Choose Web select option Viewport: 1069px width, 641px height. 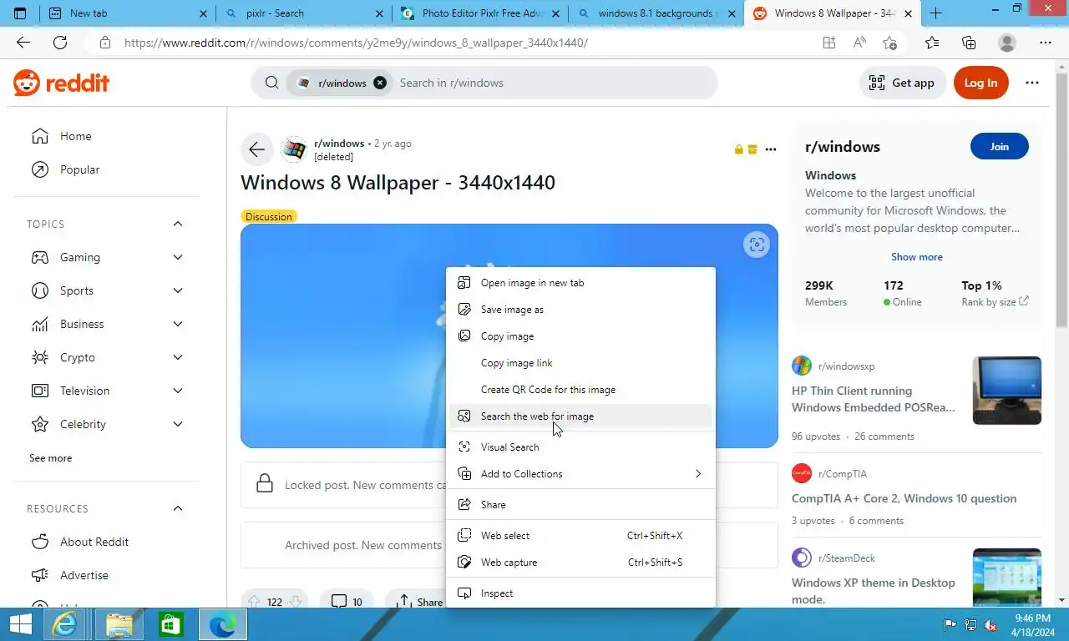pyautogui.click(x=580, y=536)
